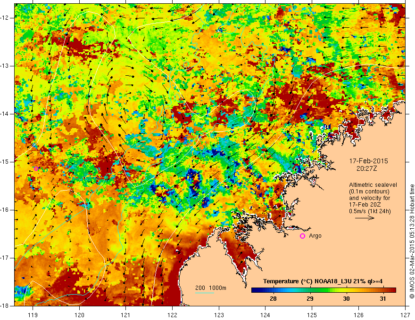This screenshot has height=320, width=415.
Task: Click the 'Altimetric sealevel' caption text
Action: pyautogui.click(x=373, y=185)
